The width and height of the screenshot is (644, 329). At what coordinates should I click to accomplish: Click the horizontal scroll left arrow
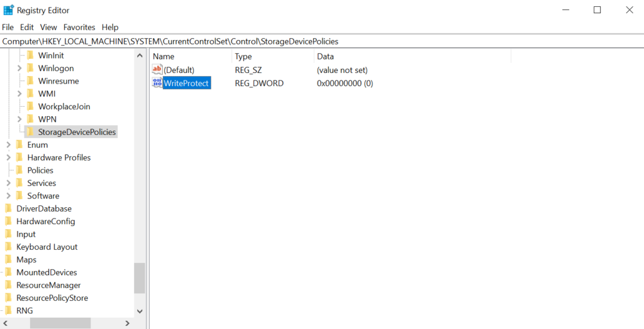pos(5,323)
